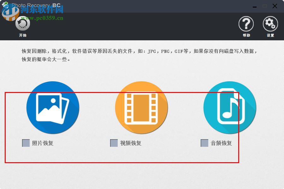284x189 pixels.
Task: Click the large photo recovery icon
Action: point(53,107)
